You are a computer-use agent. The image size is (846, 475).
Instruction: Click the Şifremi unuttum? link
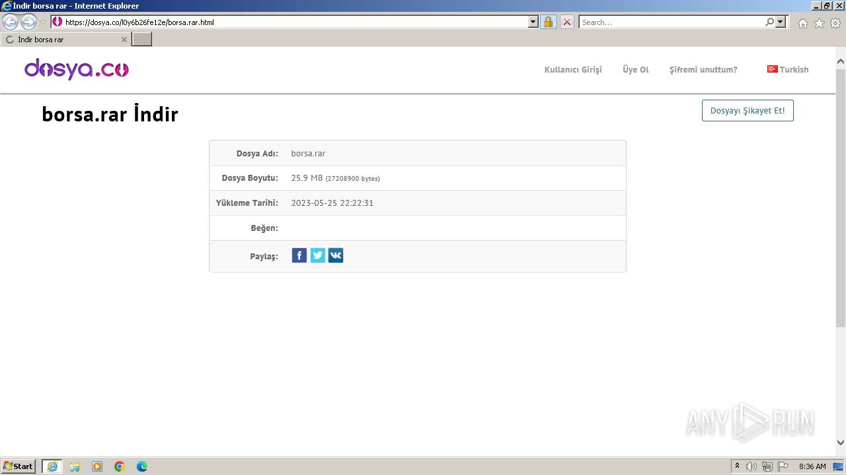(x=703, y=69)
